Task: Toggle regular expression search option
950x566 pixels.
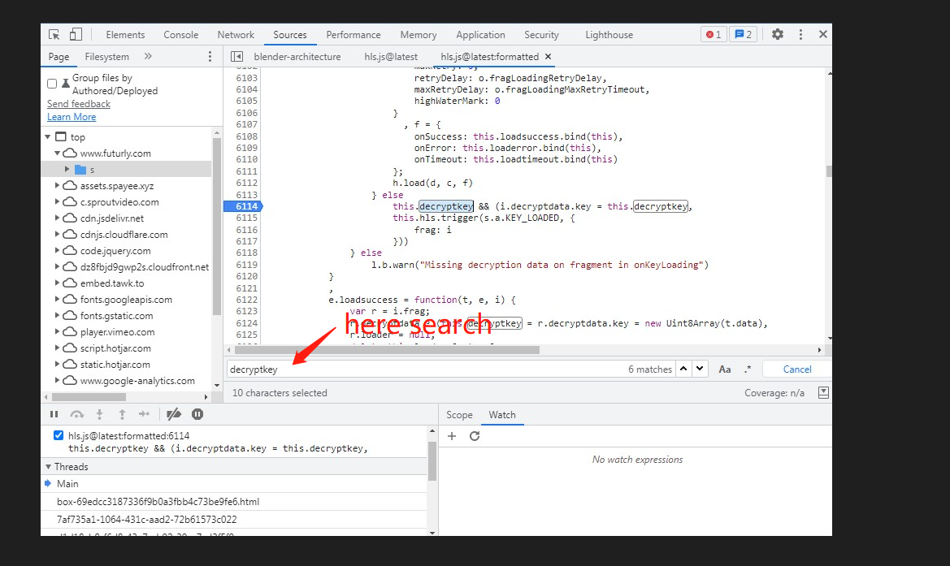Action: [748, 369]
